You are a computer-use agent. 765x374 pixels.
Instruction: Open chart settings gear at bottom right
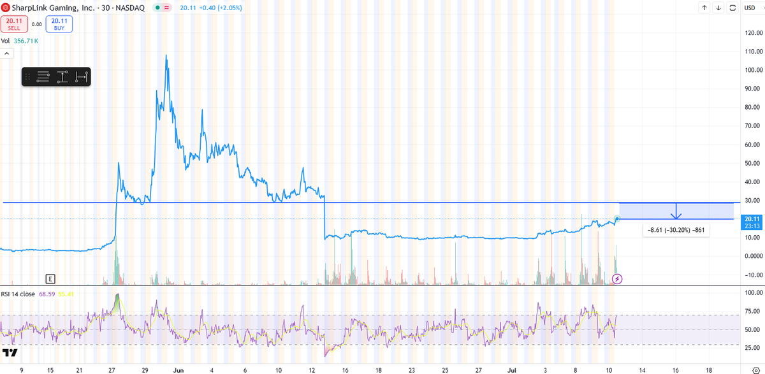pos(756,370)
